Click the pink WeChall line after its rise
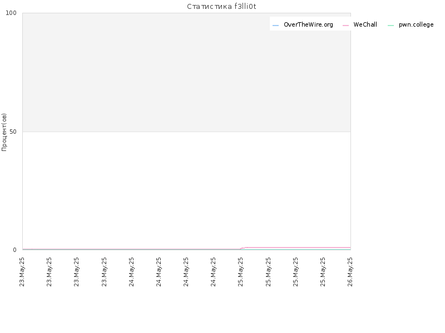 point(298,248)
